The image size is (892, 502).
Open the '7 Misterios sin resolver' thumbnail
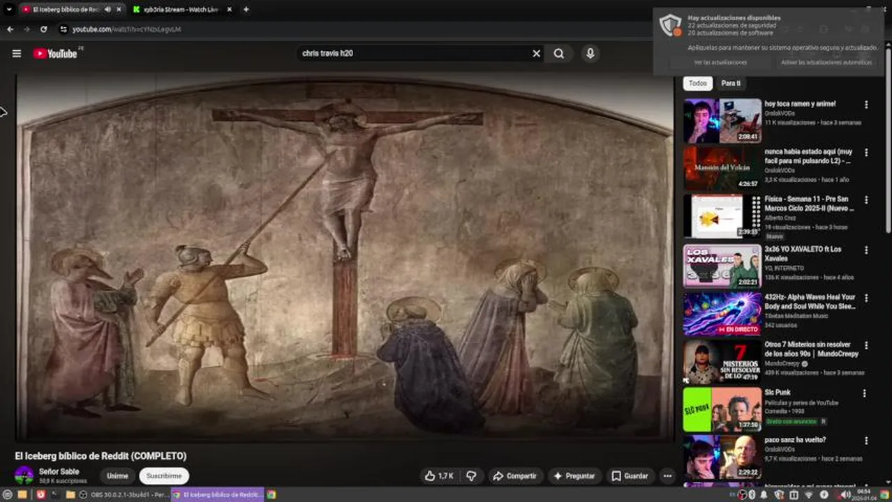click(x=722, y=361)
